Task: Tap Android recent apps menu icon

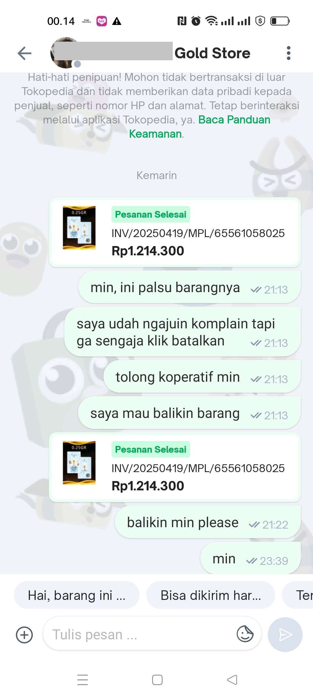Action: 83,680
